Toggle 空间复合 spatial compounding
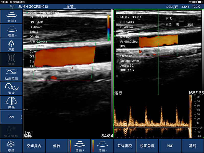This screenshot has height=153, width=204. pyautogui.click(x=34, y=146)
